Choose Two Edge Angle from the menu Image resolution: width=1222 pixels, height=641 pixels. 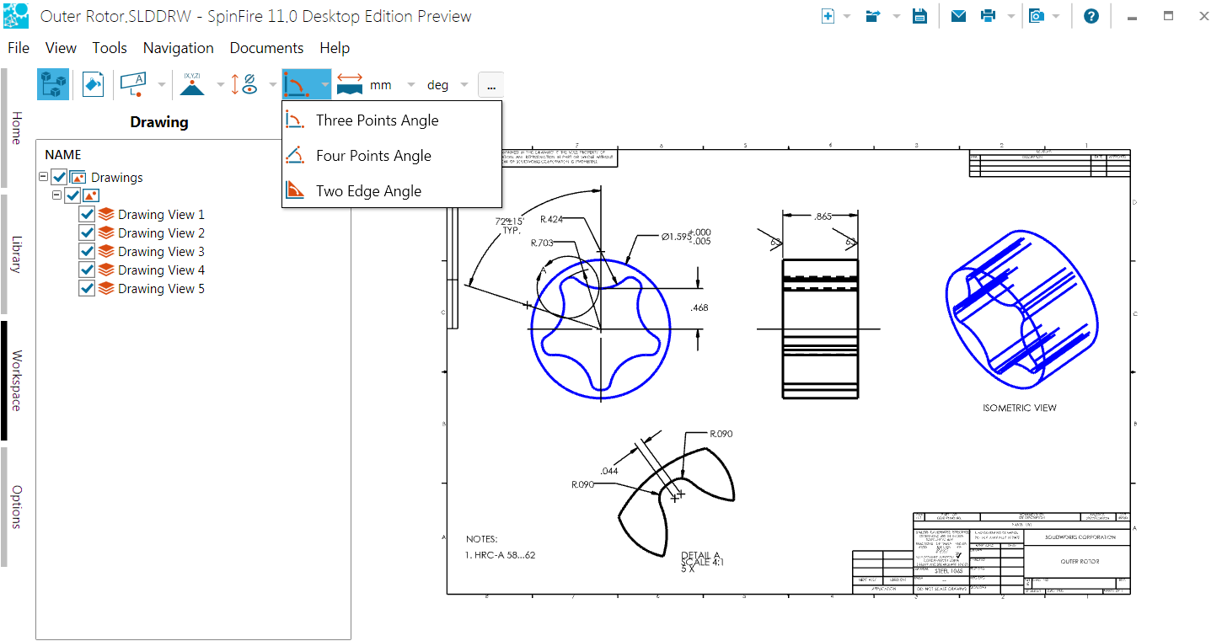[368, 191]
